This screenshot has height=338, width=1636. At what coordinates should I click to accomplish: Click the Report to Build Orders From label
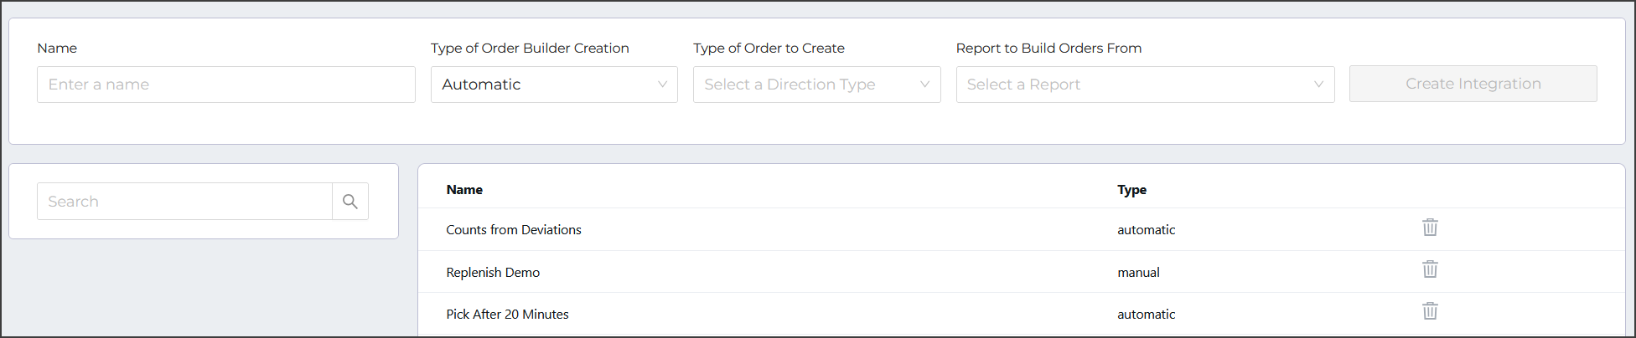pos(1048,49)
